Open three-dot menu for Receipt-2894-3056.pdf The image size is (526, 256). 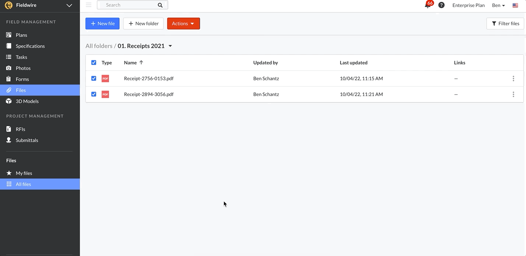(513, 95)
